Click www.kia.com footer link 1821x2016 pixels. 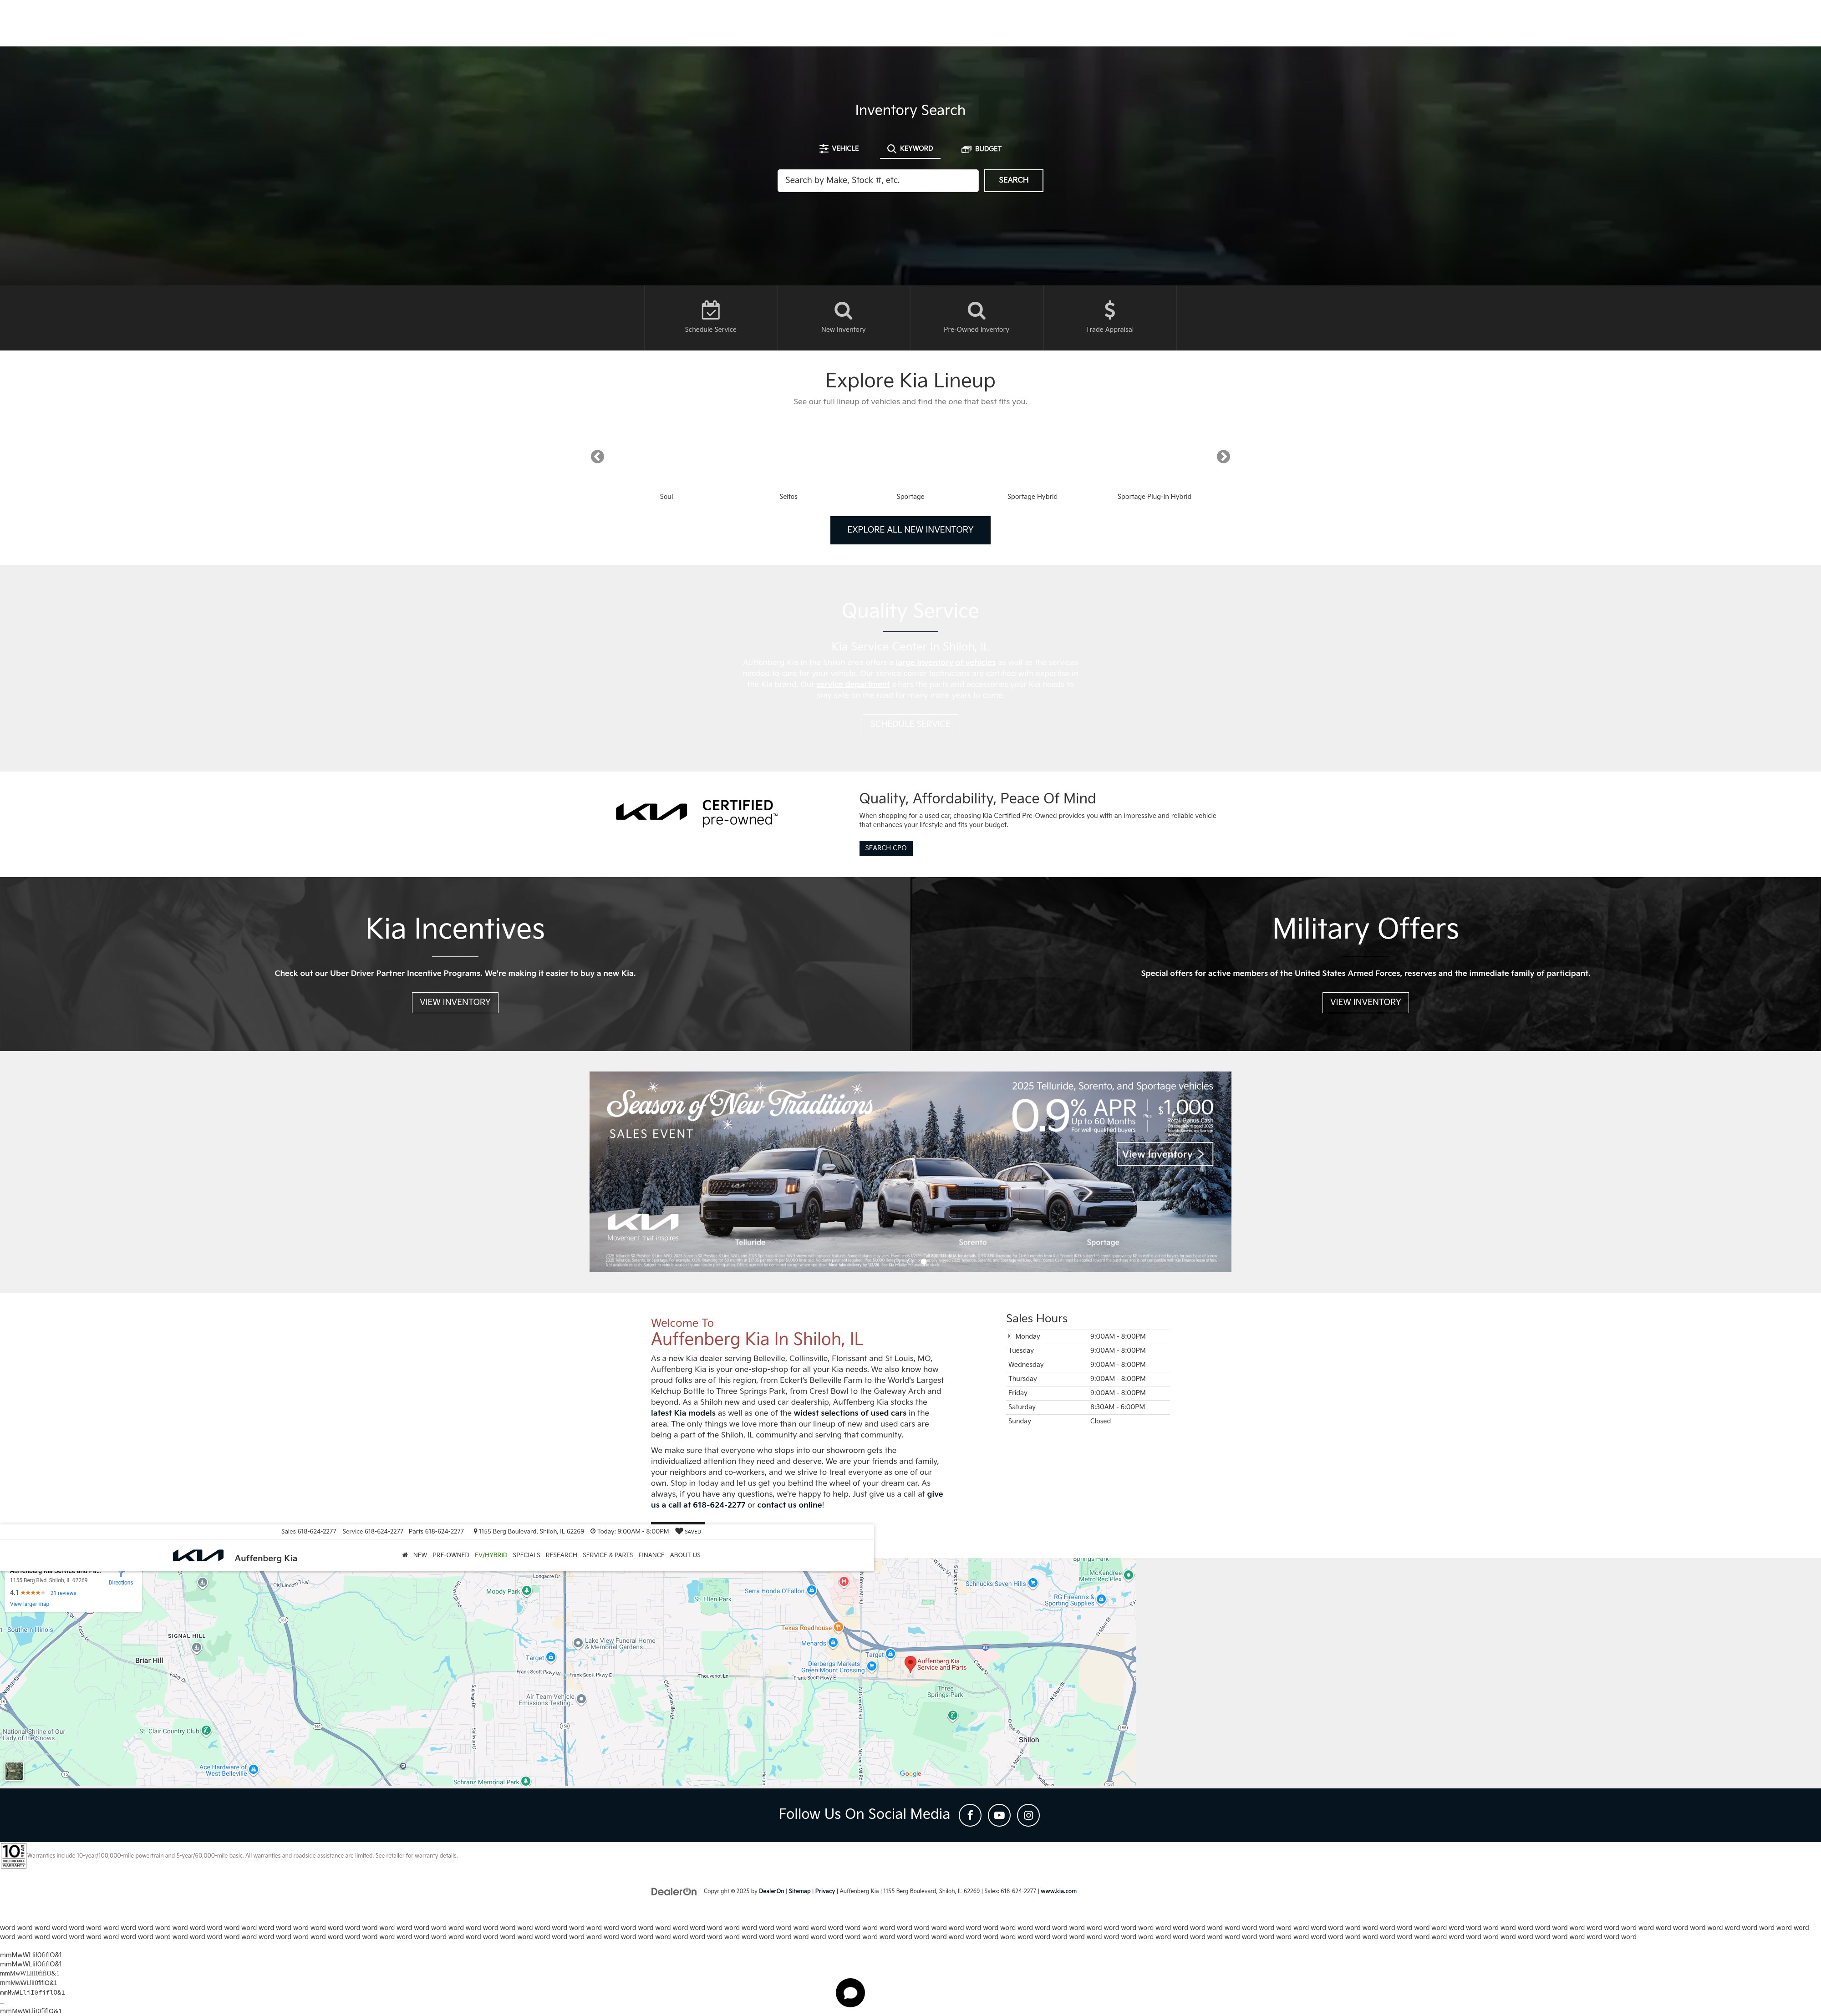(x=1058, y=1891)
